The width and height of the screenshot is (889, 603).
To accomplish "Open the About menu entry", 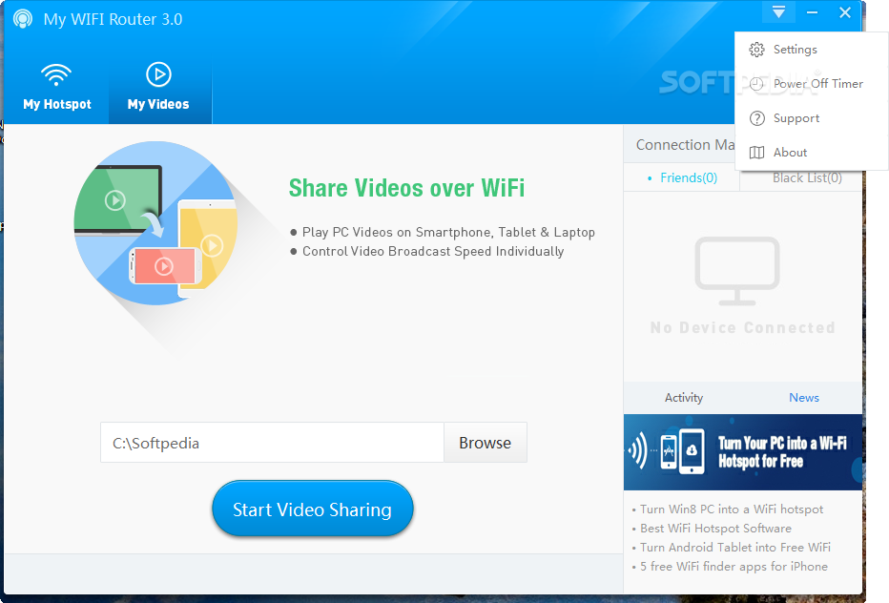I will (x=812, y=152).
